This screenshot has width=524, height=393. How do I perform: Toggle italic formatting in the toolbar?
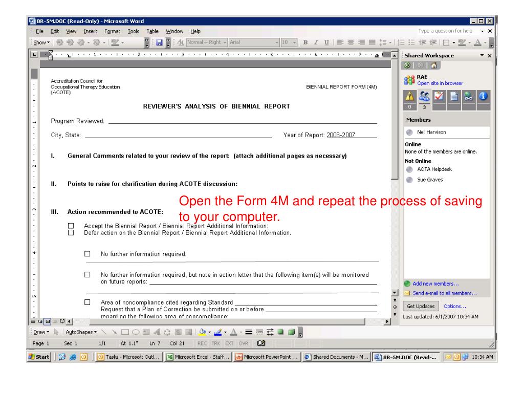(316, 42)
